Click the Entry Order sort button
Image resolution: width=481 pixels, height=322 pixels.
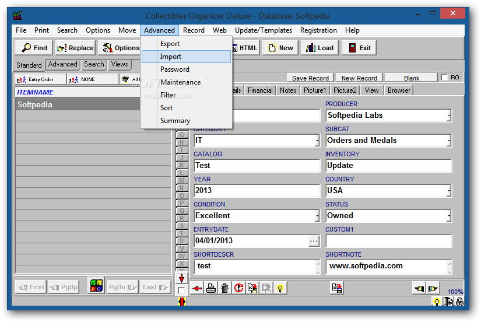(40, 79)
